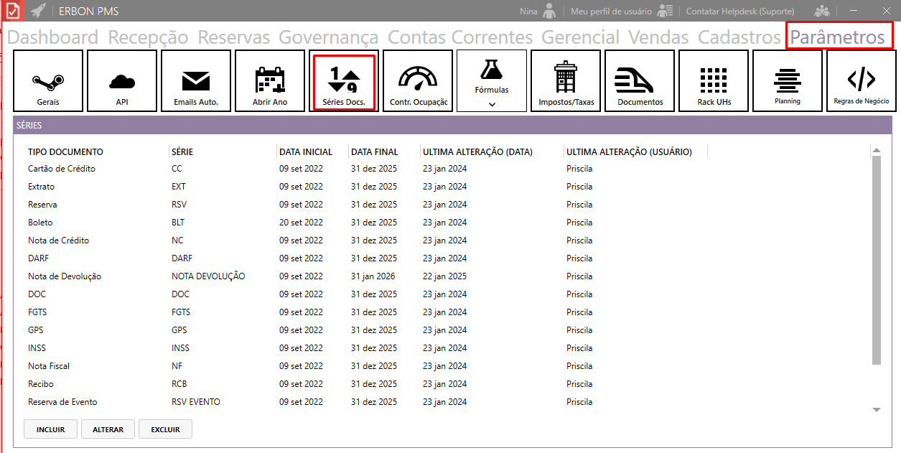Open the Documentos train icon
901x453 pixels.
pyautogui.click(x=640, y=80)
